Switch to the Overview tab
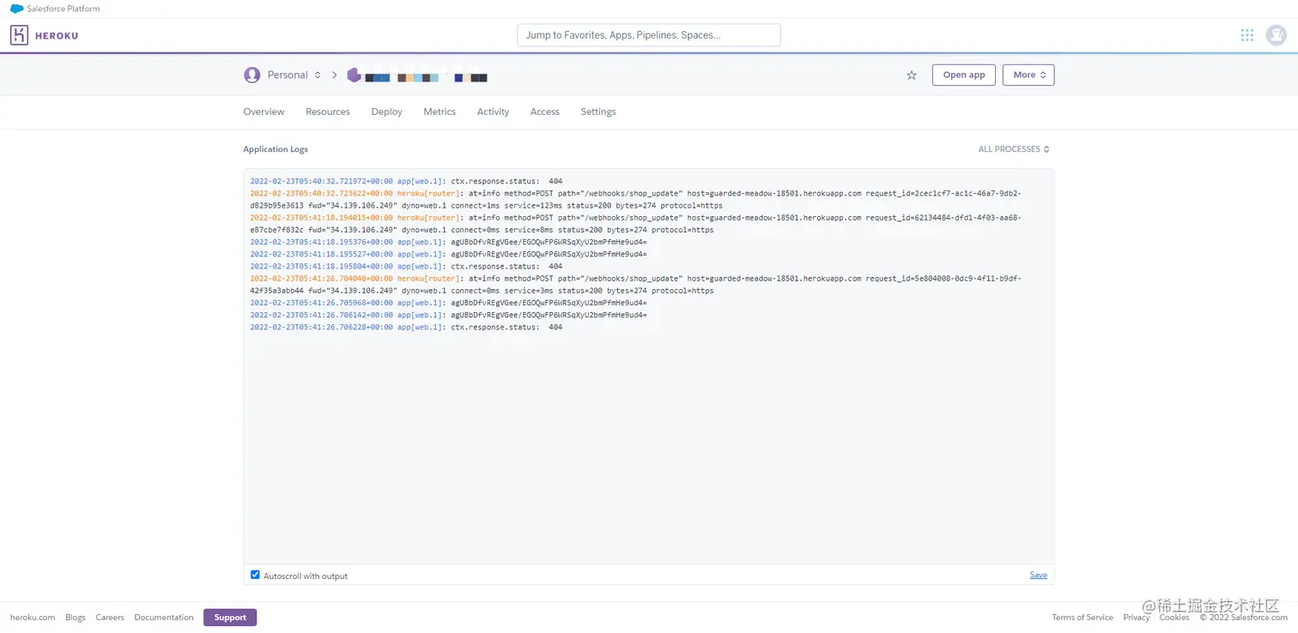 click(264, 112)
